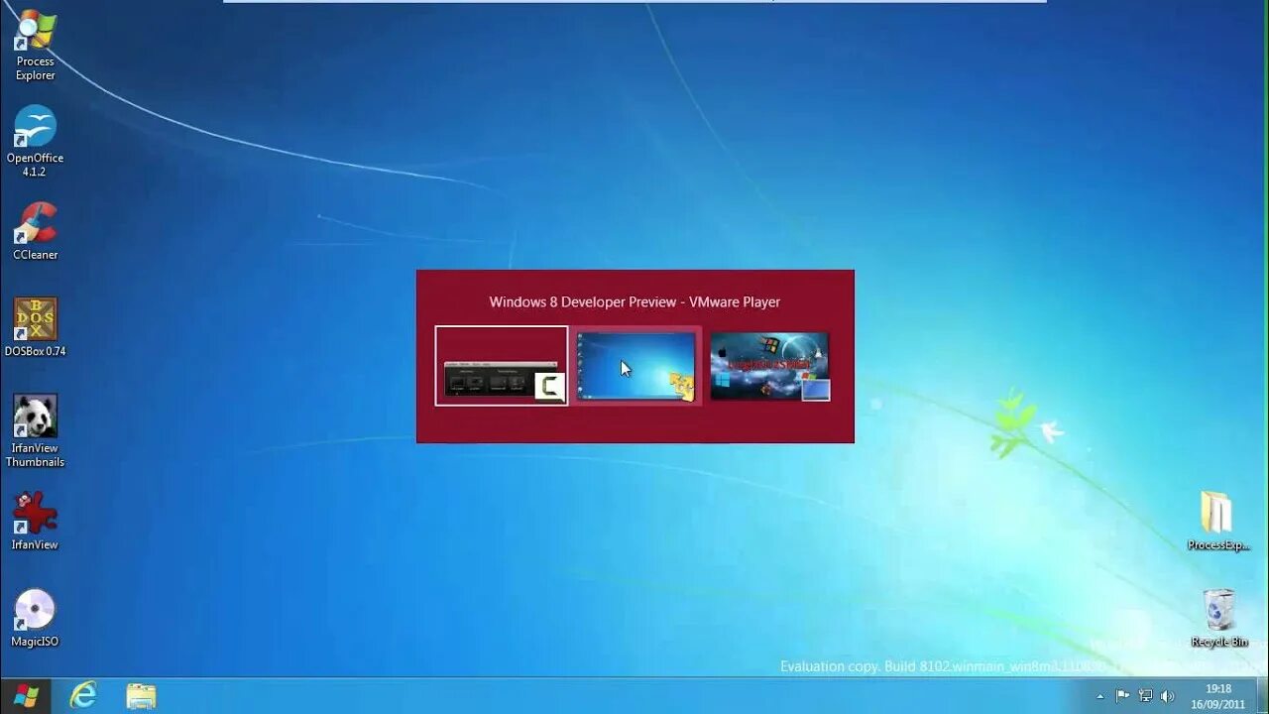The width and height of the screenshot is (1269, 714).
Task: Open the ProcessExp folder on the desktop
Action: (x=1218, y=521)
